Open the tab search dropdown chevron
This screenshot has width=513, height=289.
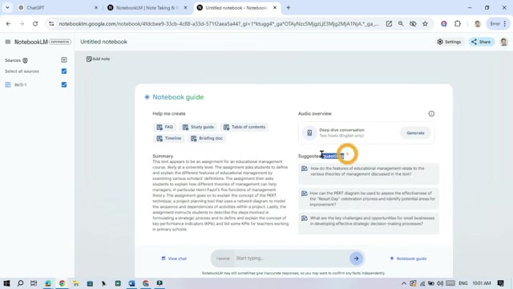click(7, 7)
